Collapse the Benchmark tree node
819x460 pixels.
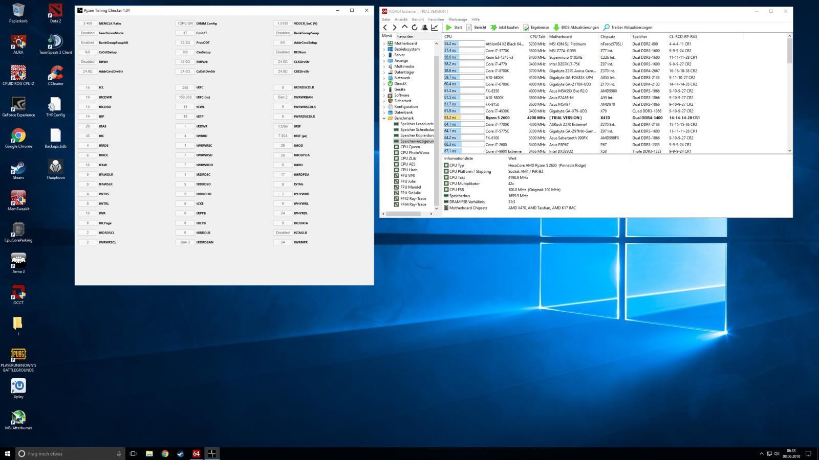(x=384, y=118)
